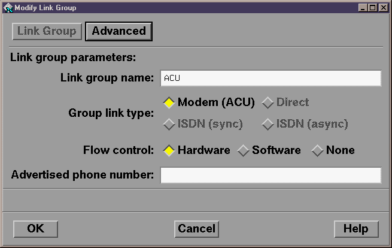Open Help for this dialog
The image size is (392, 248).
pos(356,229)
